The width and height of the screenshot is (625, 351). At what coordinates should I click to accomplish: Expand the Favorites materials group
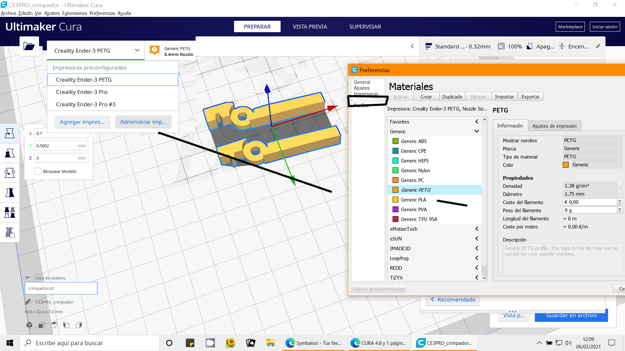(x=477, y=122)
